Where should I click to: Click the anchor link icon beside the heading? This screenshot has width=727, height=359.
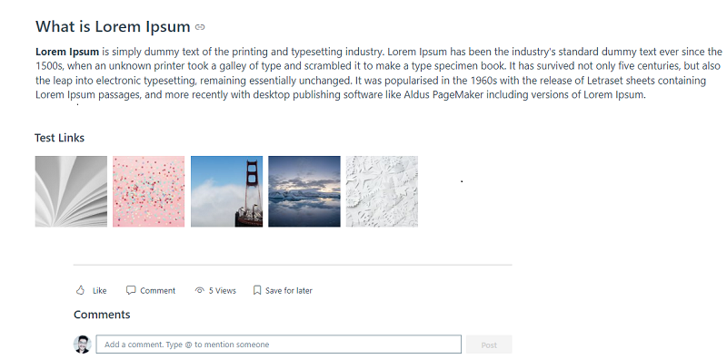pyautogui.click(x=200, y=27)
